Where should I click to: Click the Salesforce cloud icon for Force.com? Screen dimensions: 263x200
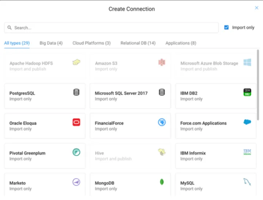click(x=247, y=122)
